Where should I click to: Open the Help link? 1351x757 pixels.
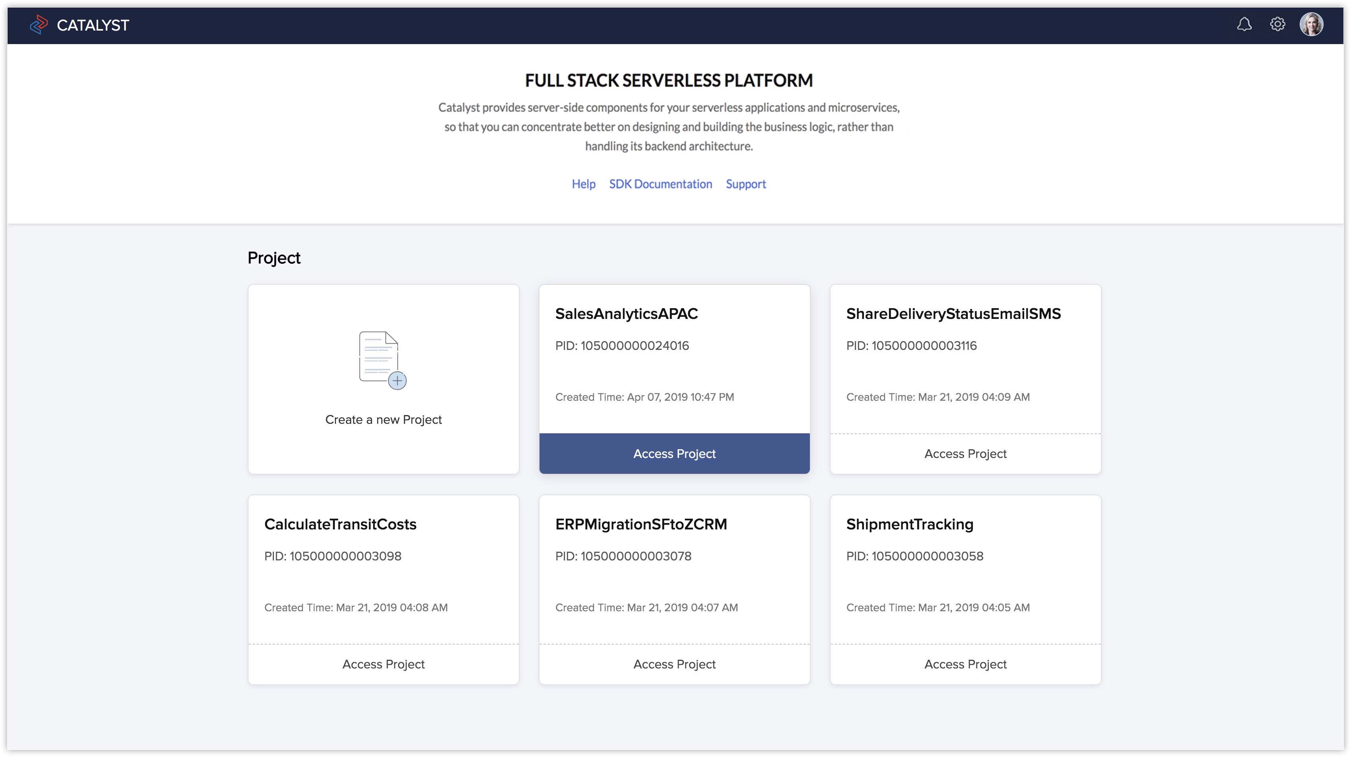coord(583,184)
